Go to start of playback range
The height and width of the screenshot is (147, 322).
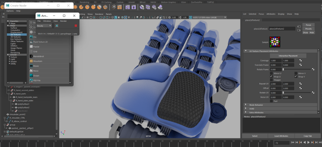(293, 142)
